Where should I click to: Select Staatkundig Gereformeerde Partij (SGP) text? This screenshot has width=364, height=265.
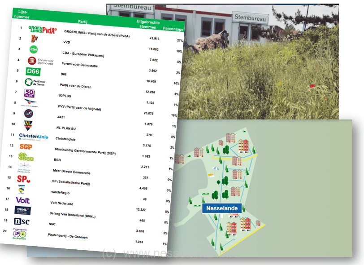[85, 151]
